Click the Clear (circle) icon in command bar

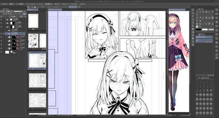tap(49, 7)
